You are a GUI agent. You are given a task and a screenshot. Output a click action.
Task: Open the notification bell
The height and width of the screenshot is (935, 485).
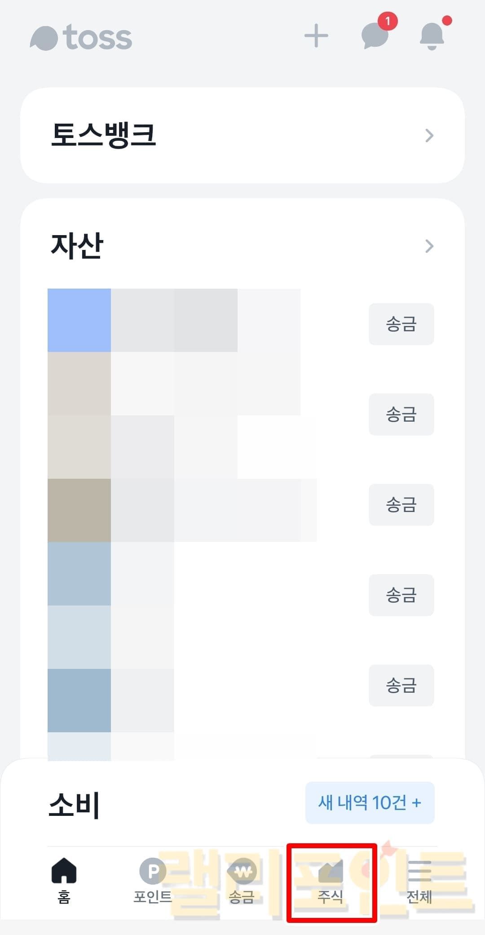click(x=432, y=36)
